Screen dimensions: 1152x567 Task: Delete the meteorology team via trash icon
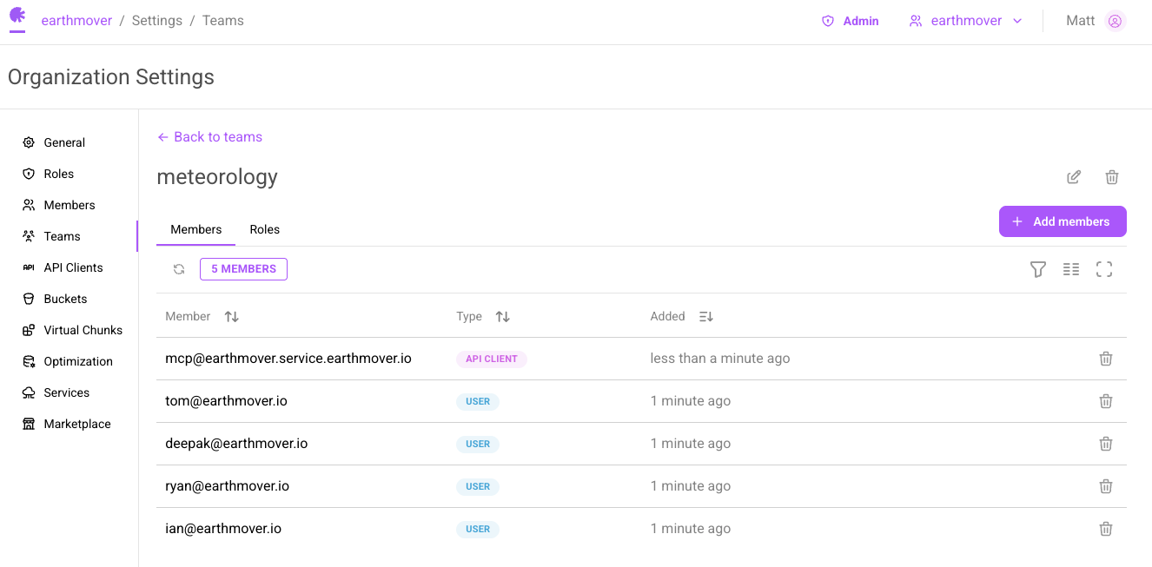click(x=1112, y=177)
